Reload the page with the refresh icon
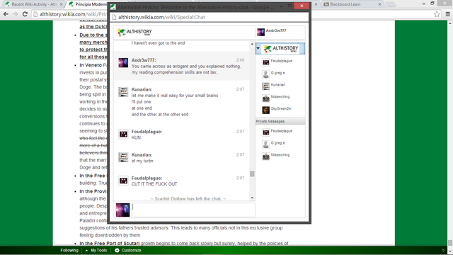453x255 pixels. pyautogui.click(x=25, y=14)
